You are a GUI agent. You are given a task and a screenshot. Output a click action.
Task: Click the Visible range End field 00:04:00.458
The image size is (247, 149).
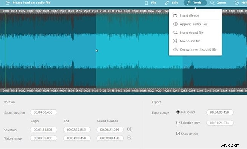click(x=77, y=138)
